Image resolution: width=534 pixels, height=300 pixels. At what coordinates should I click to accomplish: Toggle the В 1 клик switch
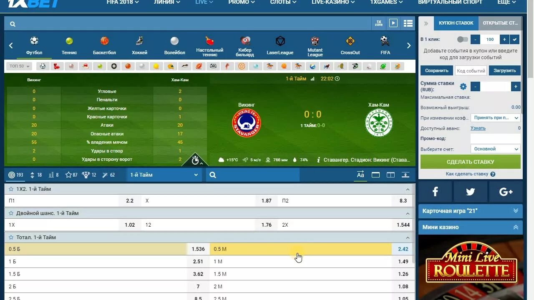tap(462, 39)
